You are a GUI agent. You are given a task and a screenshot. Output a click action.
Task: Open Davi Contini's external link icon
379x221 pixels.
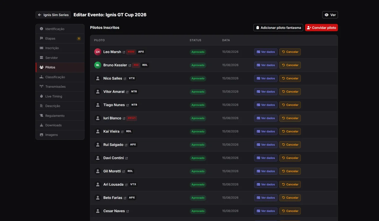[x=127, y=158]
